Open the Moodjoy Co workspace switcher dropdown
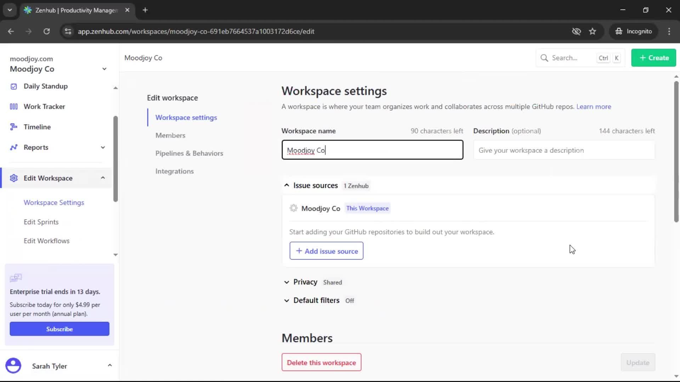Viewport: 680px width, 382px height. [x=104, y=69]
